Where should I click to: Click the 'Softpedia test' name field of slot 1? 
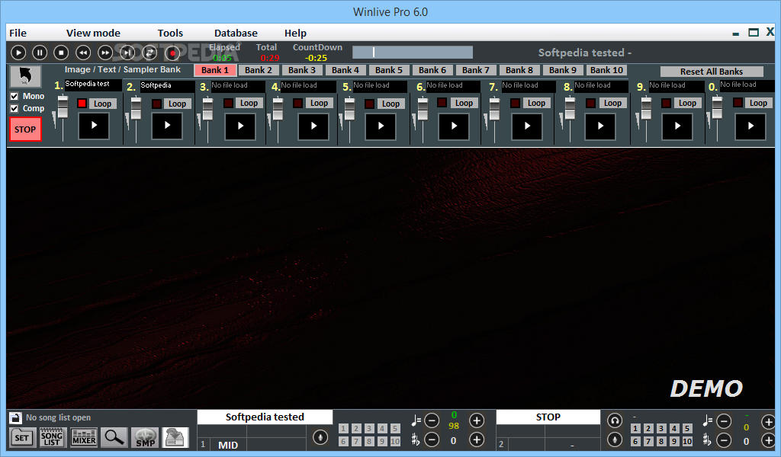93,85
